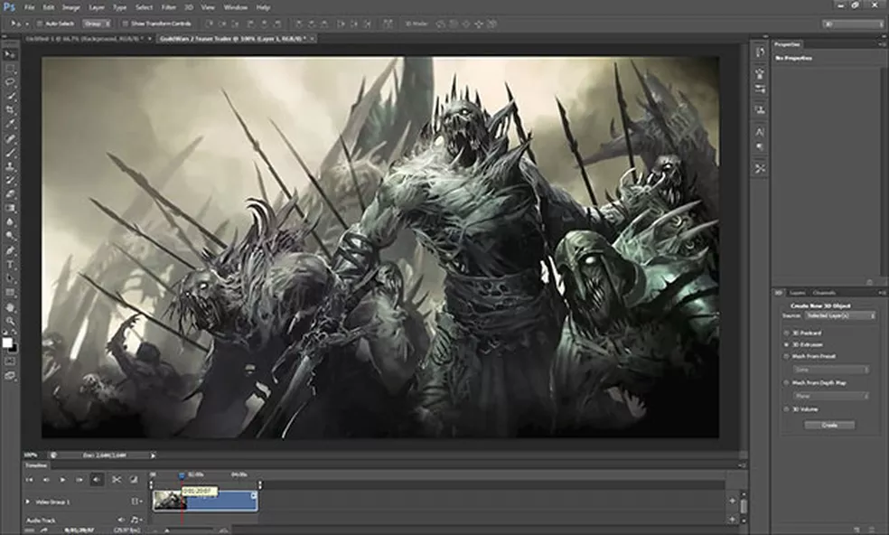Click the video clip thumbnail in the timeline
This screenshot has width=889, height=535.
click(x=167, y=501)
